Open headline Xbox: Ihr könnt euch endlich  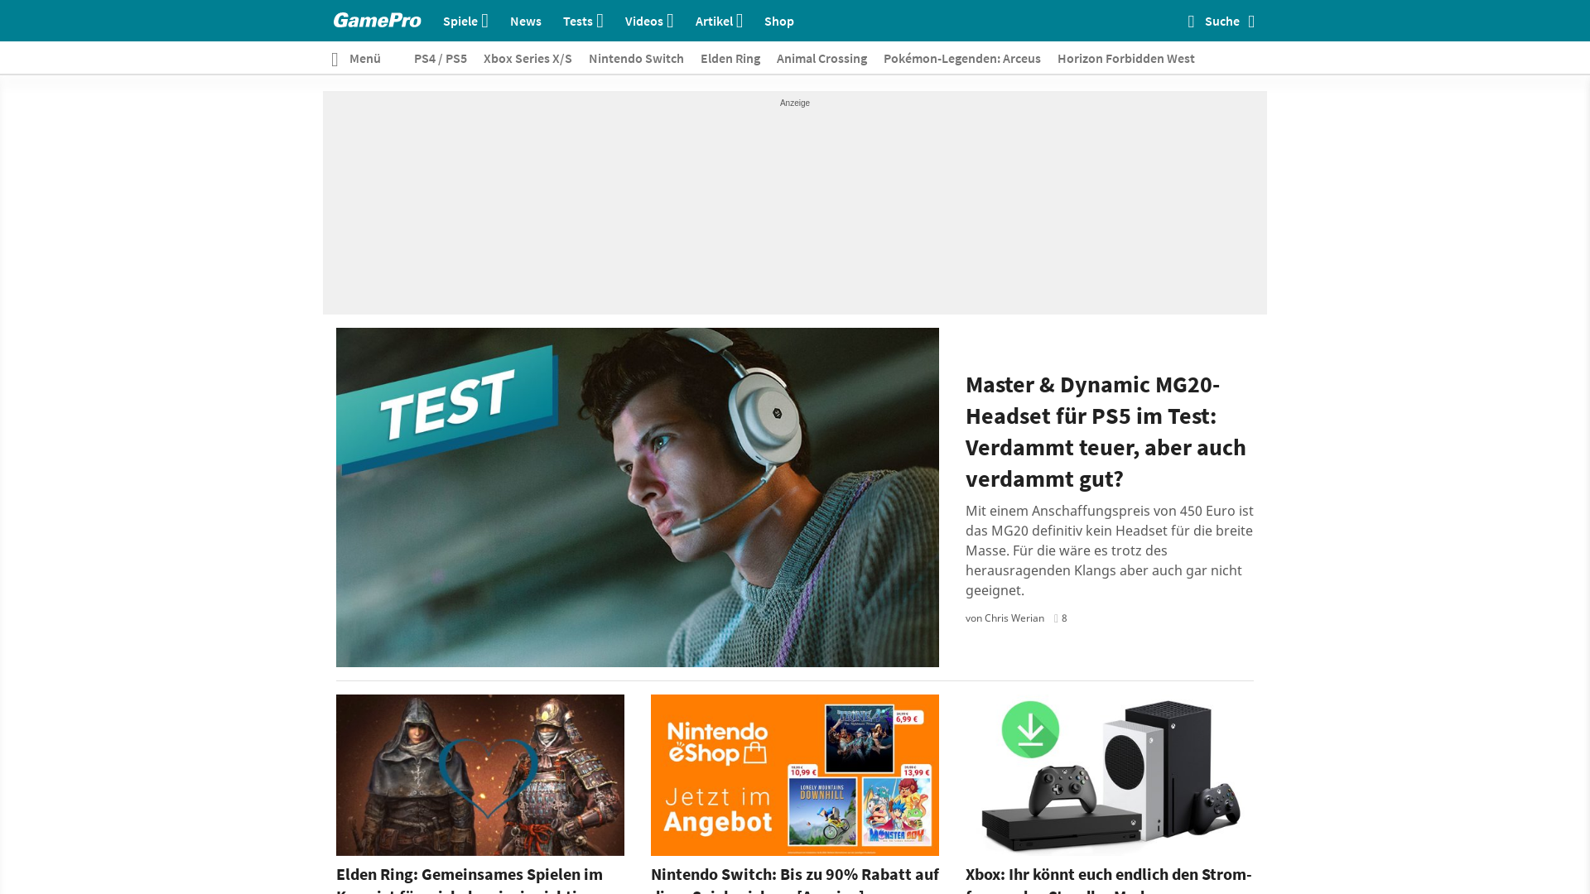pyautogui.click(x=1110, y=879)
